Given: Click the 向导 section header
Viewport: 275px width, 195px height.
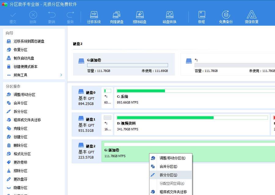Looking at the screenshot, I should (x=9, y=33).
